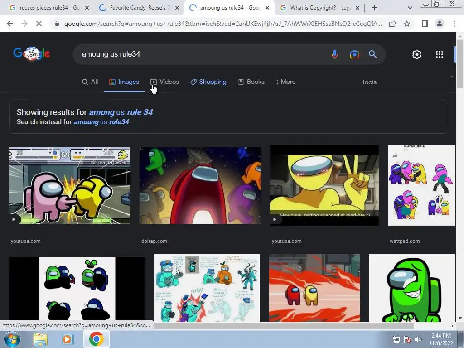Click the horizontal scrollbar at page bottom

(284, 326)
